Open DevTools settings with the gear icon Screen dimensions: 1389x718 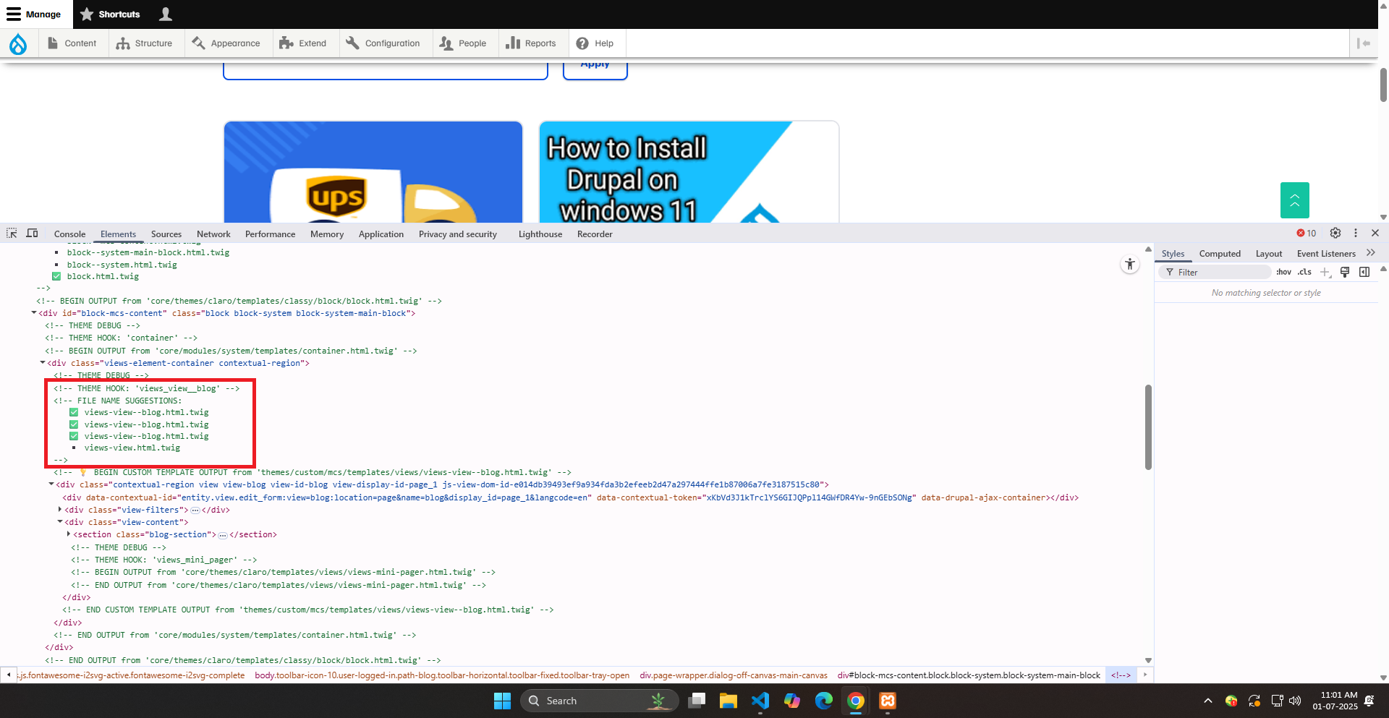[x=1335, y=233]
